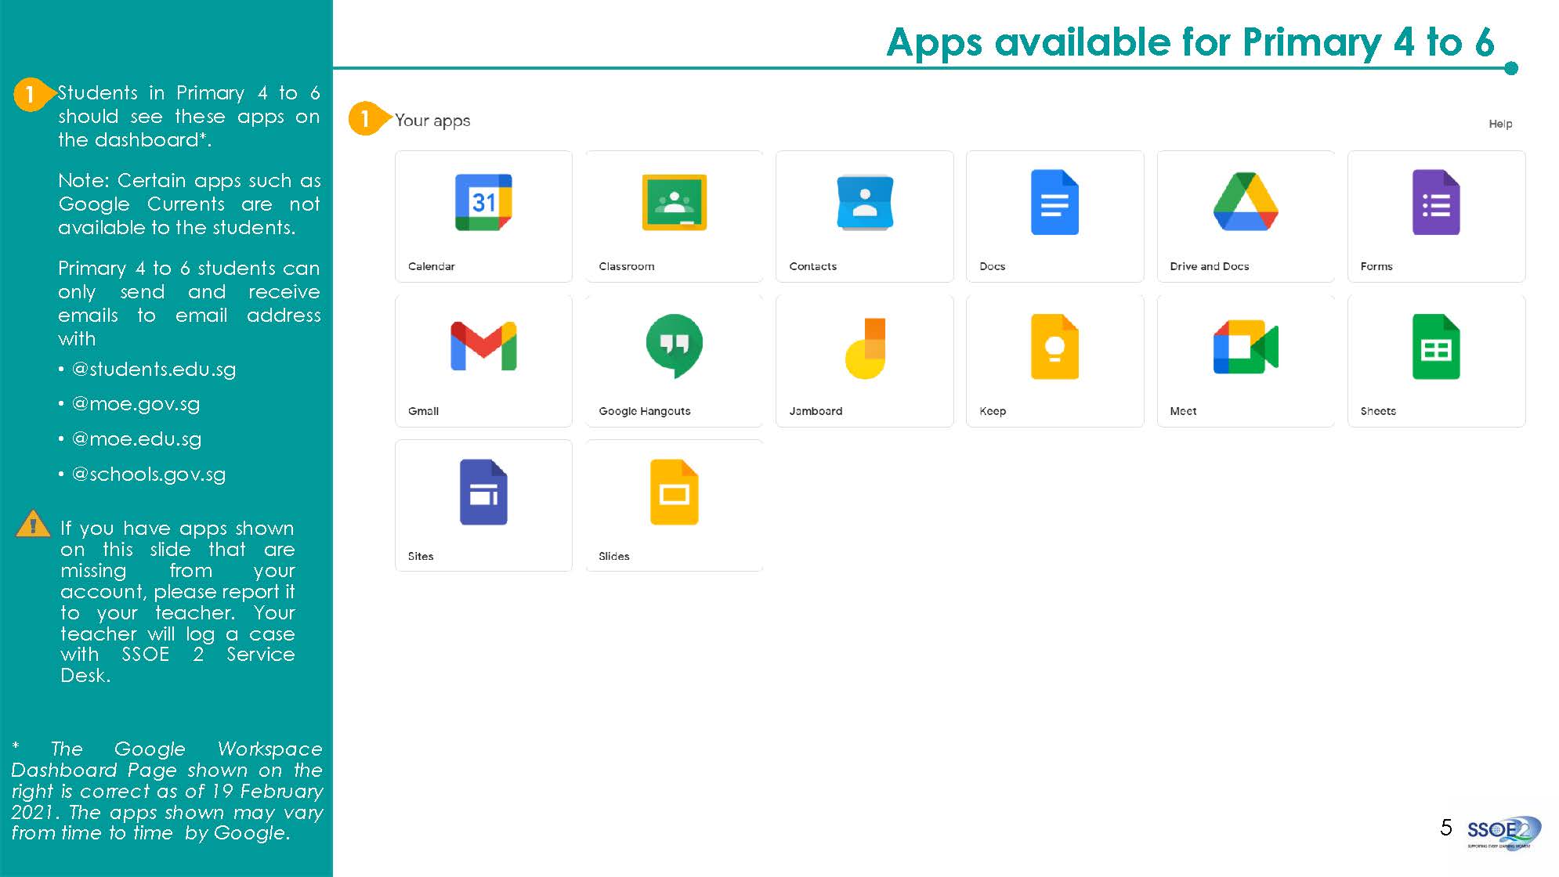Open the Contacts app icon
Image resolution: width=1559 pixels, height=877 pixels.
(865, 202)
